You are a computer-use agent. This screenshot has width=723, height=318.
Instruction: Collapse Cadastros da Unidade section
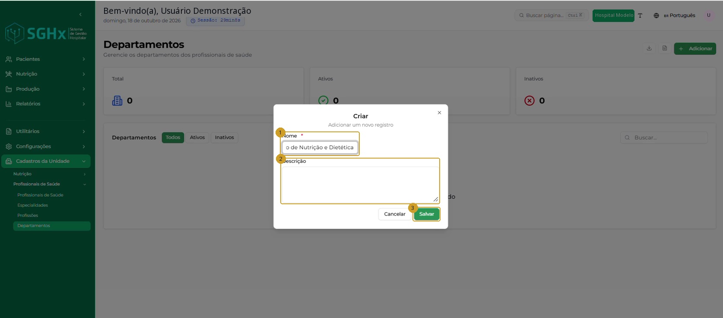[x=45, y=161]
